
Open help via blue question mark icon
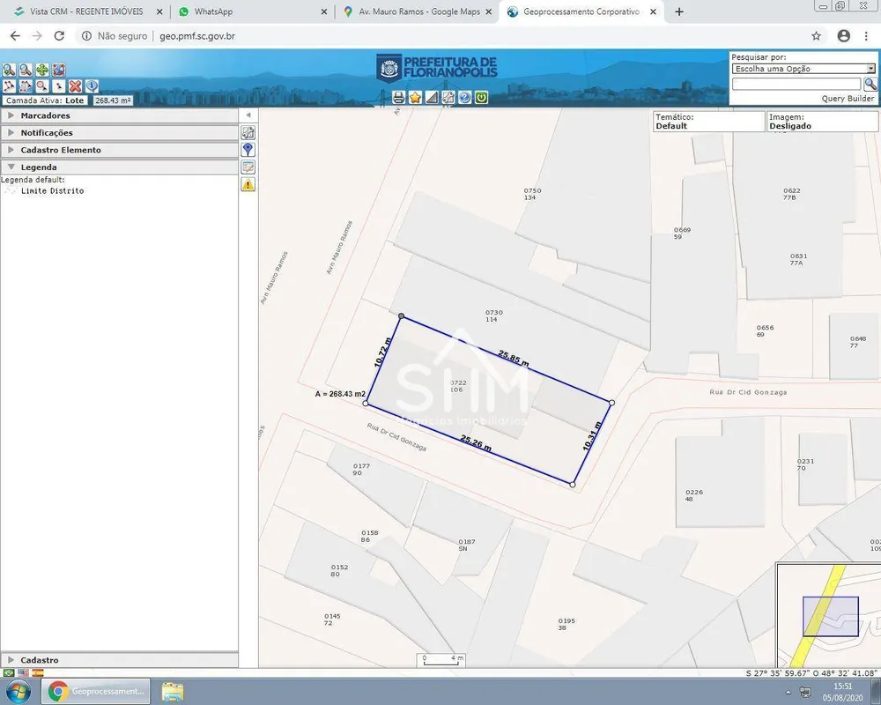point(464,97)
